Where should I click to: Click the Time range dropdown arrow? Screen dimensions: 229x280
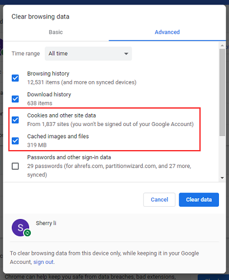click(x=126, y=54)
